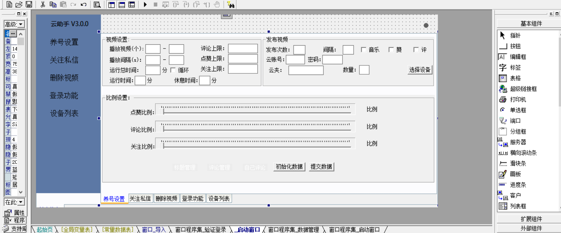Screen dimensions: 561x233
Task: Click 删除视频 in blue sidebar
Action: 64,78
